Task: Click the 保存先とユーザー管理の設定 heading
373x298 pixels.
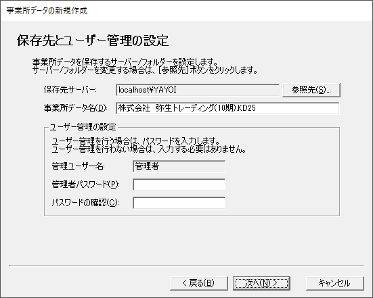Action: click(x=93, y=41)
